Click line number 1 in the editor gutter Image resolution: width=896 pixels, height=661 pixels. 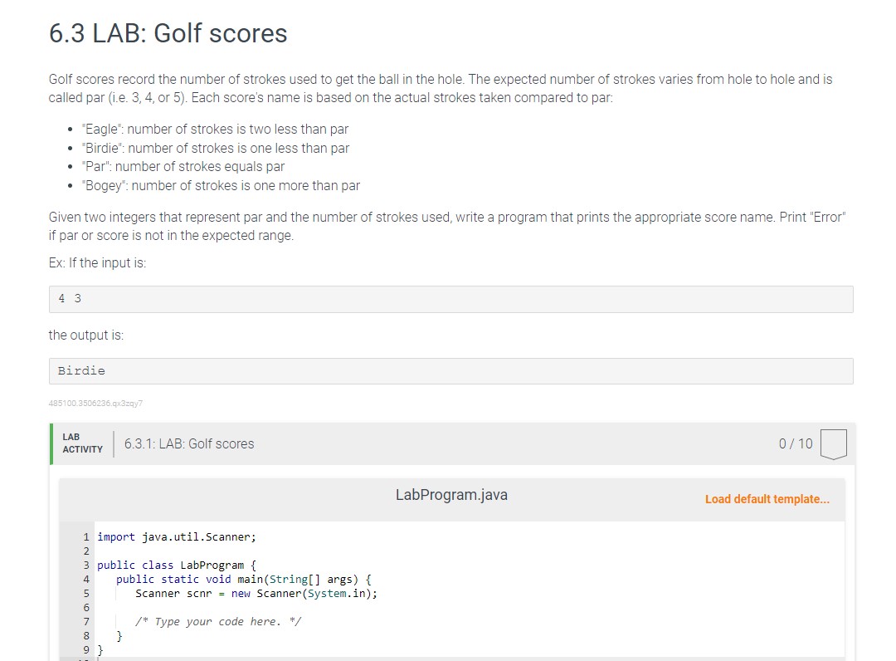[86, 537]
